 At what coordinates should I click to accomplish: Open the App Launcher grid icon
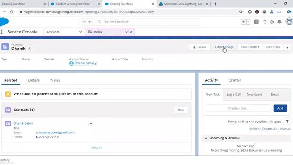pos(1,32)
